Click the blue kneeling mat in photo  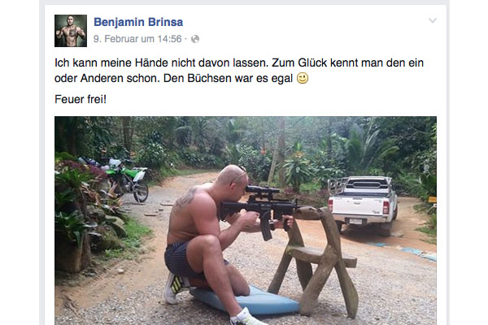246,301
